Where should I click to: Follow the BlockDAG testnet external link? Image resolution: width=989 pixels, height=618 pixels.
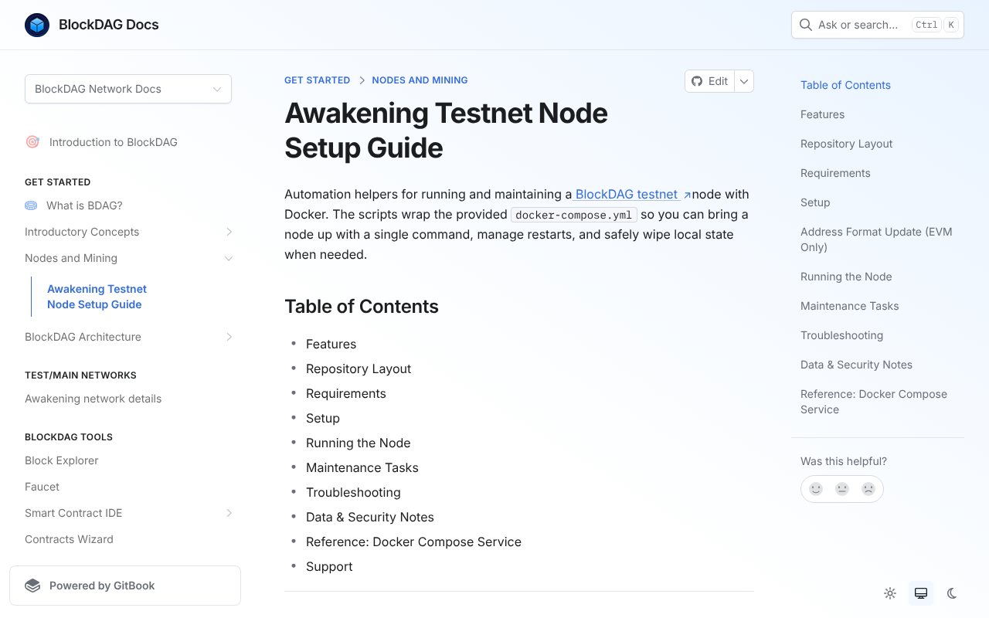(629, 194)
